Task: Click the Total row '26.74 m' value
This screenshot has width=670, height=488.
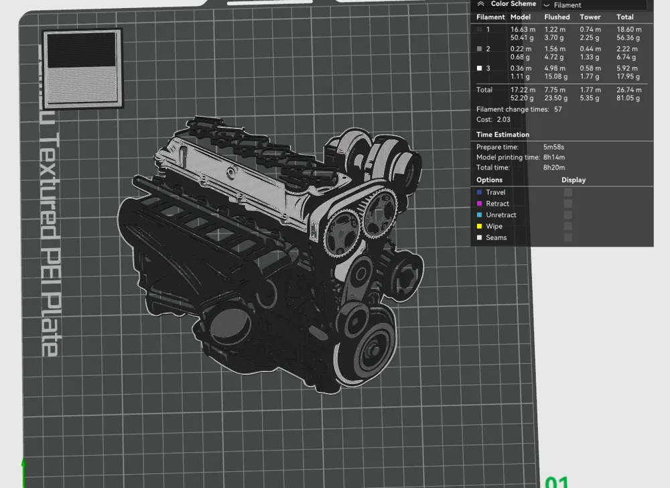Action: tap(628, 90)
